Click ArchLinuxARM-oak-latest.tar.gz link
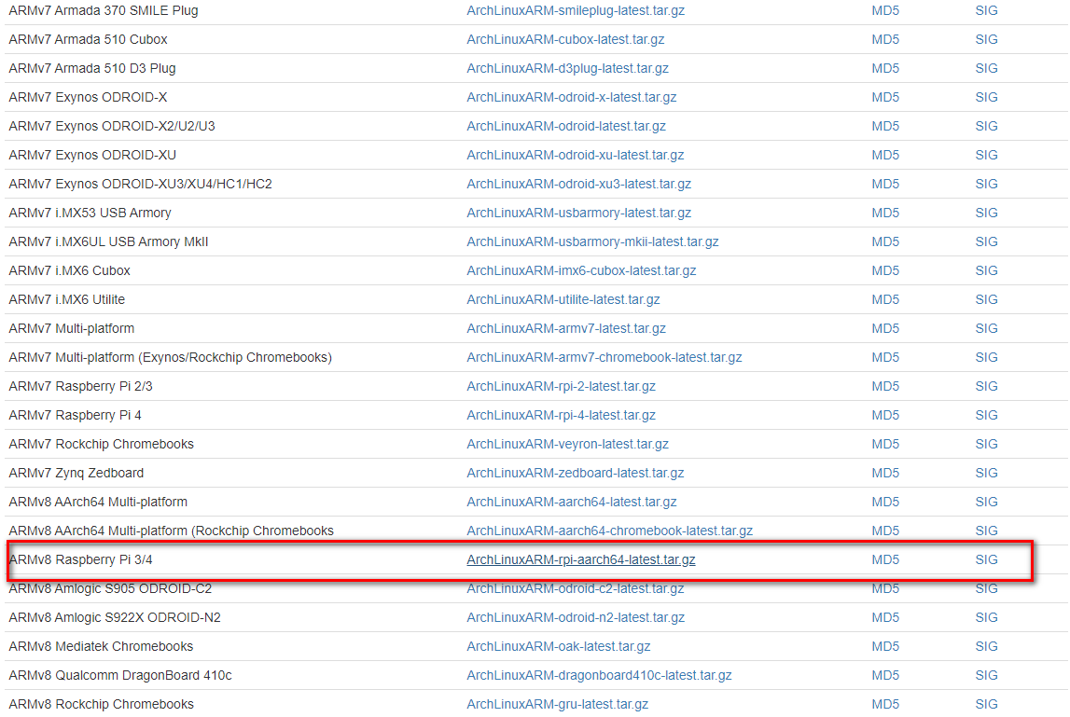This screenshot has height=717, width=1070. pos(558,646)
